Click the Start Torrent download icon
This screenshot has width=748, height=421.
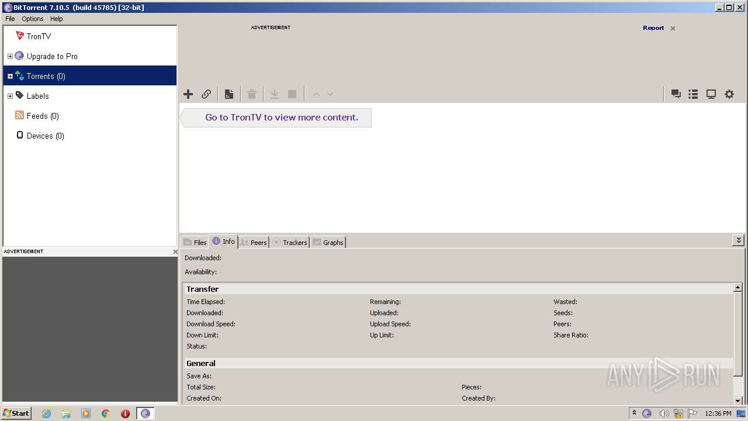274,94
